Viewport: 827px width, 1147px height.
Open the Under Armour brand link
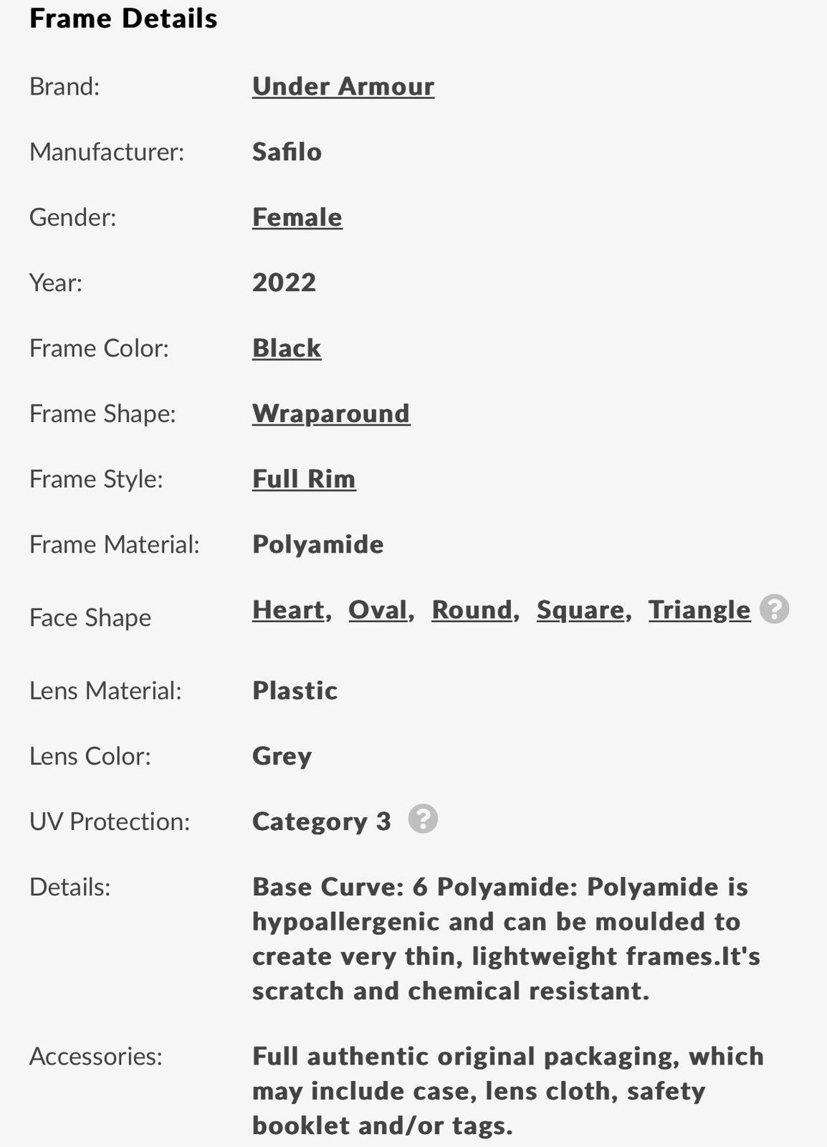coord(343,87)
